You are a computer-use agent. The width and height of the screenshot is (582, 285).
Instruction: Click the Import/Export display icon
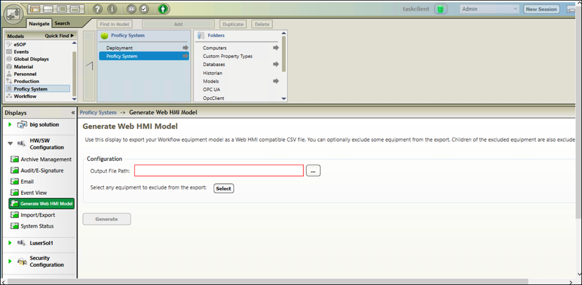[x=15, y=215]
